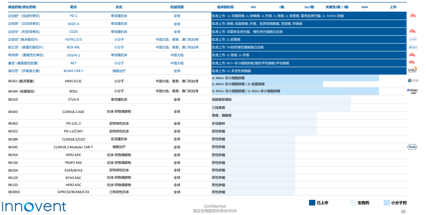Click the CLDN18.2 ADC target cell
The image size is (426, 215).
click(74, 112)
